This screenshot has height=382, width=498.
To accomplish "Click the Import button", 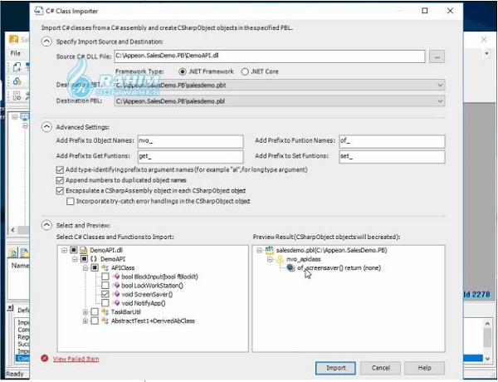I will pos(335,368).
